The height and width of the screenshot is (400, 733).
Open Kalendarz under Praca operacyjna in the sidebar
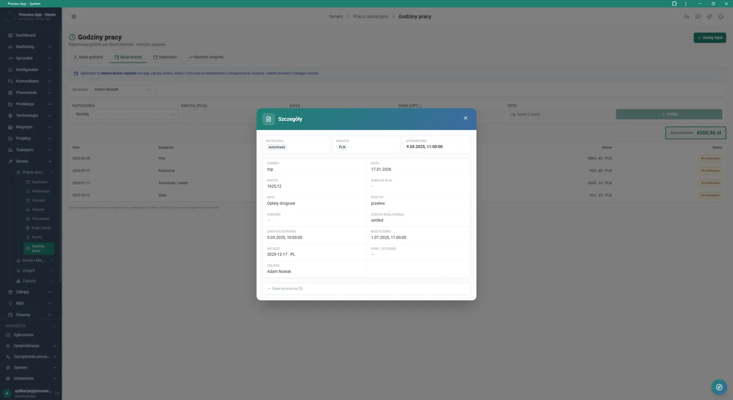[39, 182]
